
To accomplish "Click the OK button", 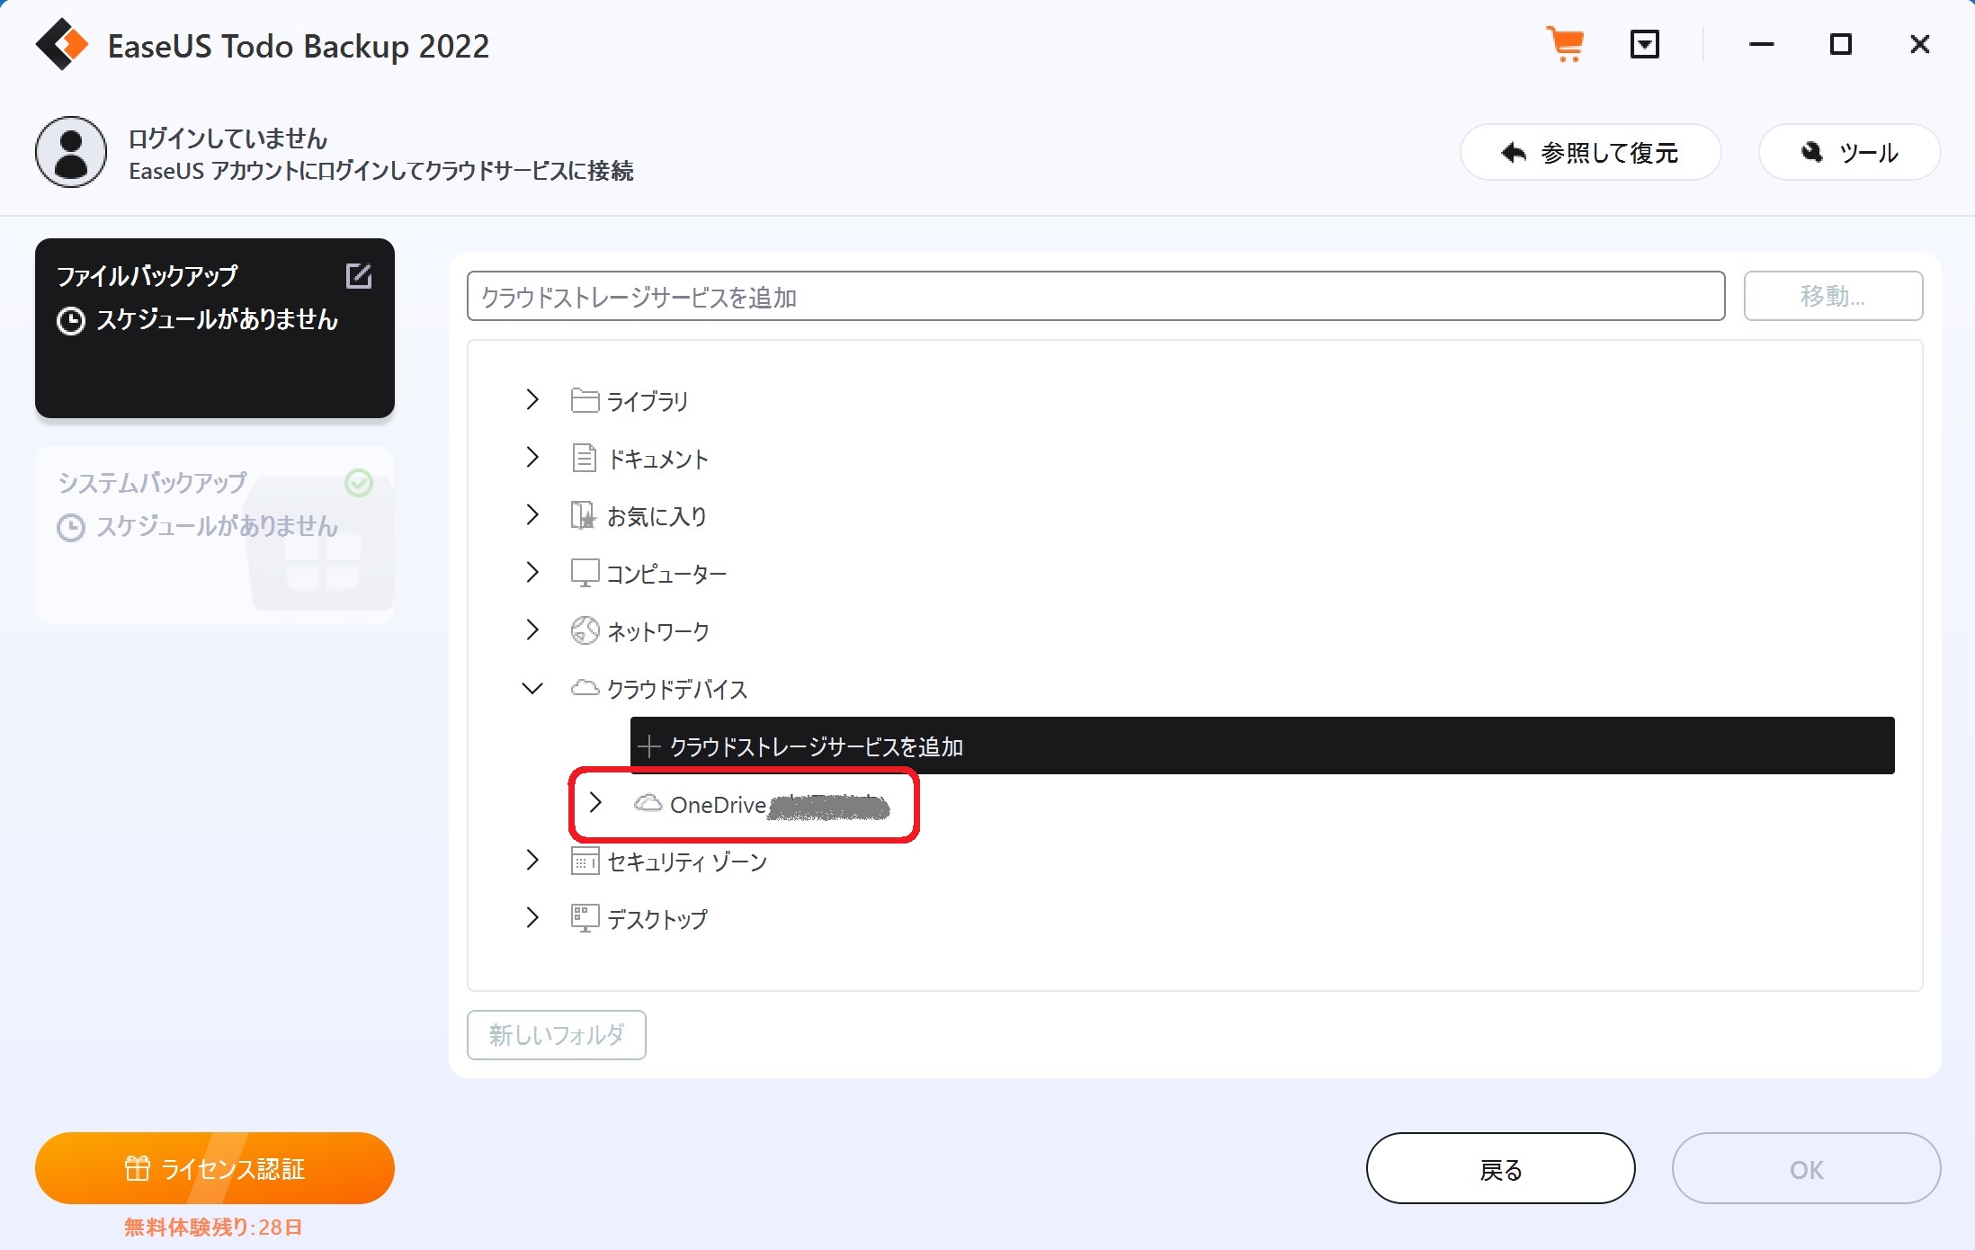I will click(x=1806, y=1168).
